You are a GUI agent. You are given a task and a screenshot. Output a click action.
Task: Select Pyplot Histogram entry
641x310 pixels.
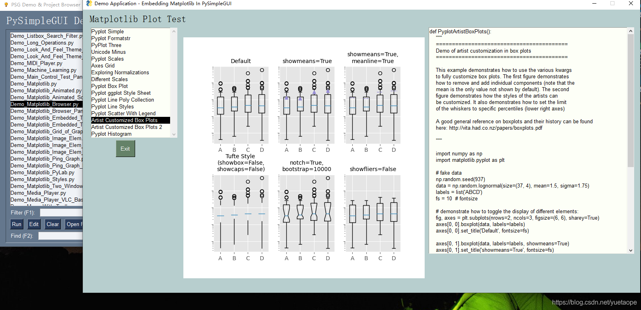click(131, 134)
